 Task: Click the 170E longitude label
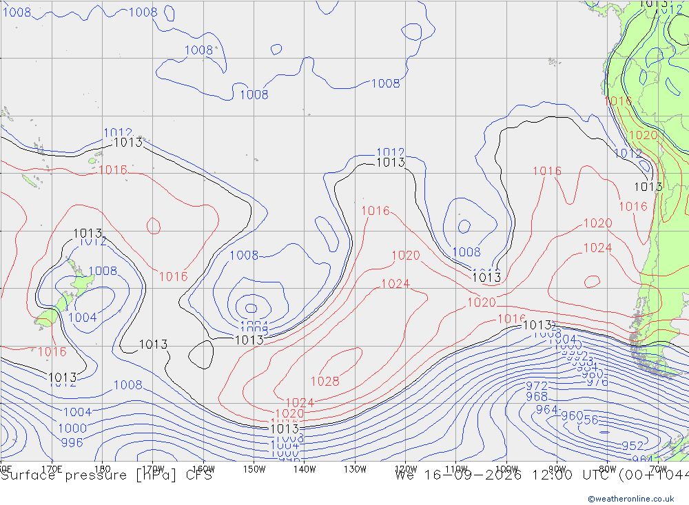click(52, 469)
